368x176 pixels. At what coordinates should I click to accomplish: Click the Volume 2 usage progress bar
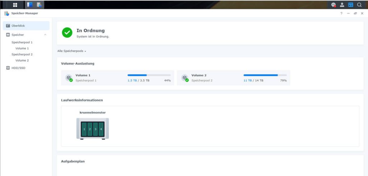click(265, 75)
